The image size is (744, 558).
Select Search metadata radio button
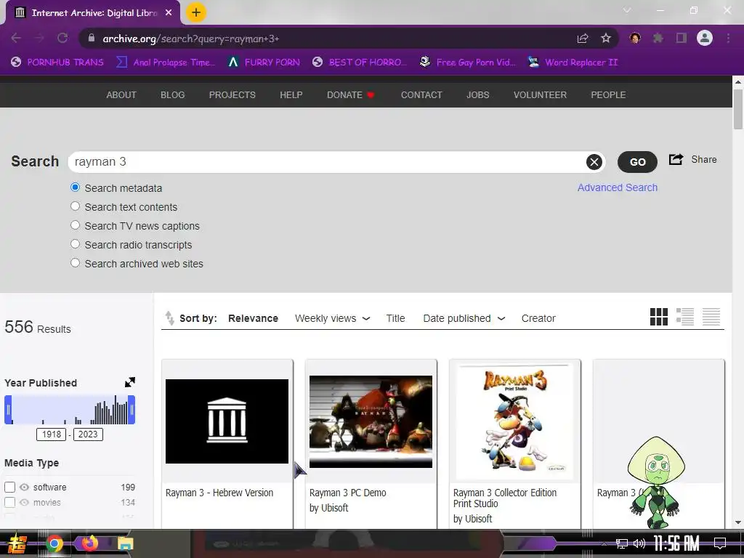tap(75, 187)
